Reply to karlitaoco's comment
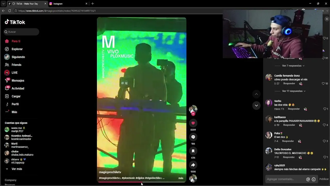This screenshot has width=330, height=186. click(x=289, y=125)
